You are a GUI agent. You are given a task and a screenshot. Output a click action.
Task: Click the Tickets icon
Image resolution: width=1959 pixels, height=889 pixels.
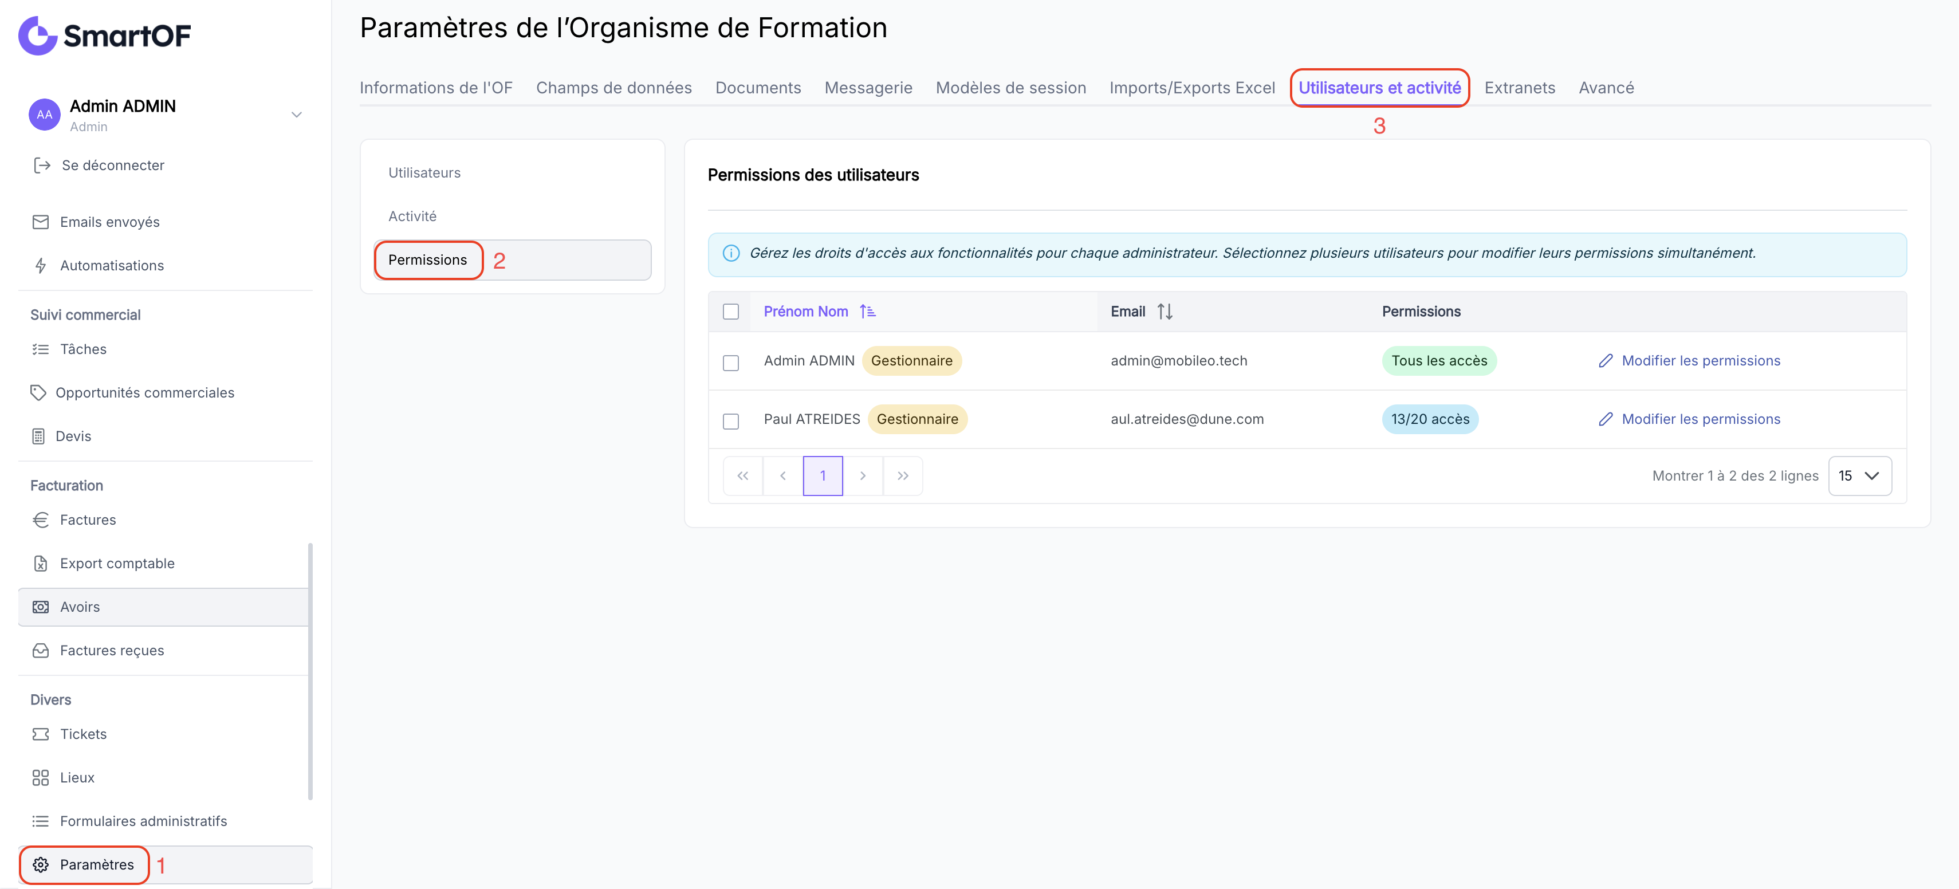[x=40, y=734]
